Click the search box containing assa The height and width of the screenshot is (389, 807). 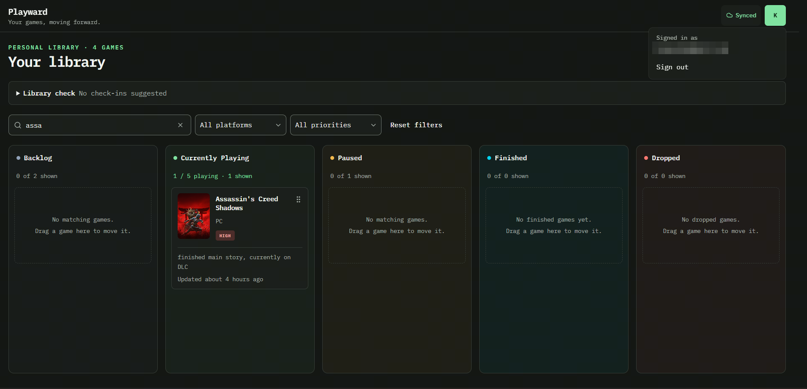100,125
